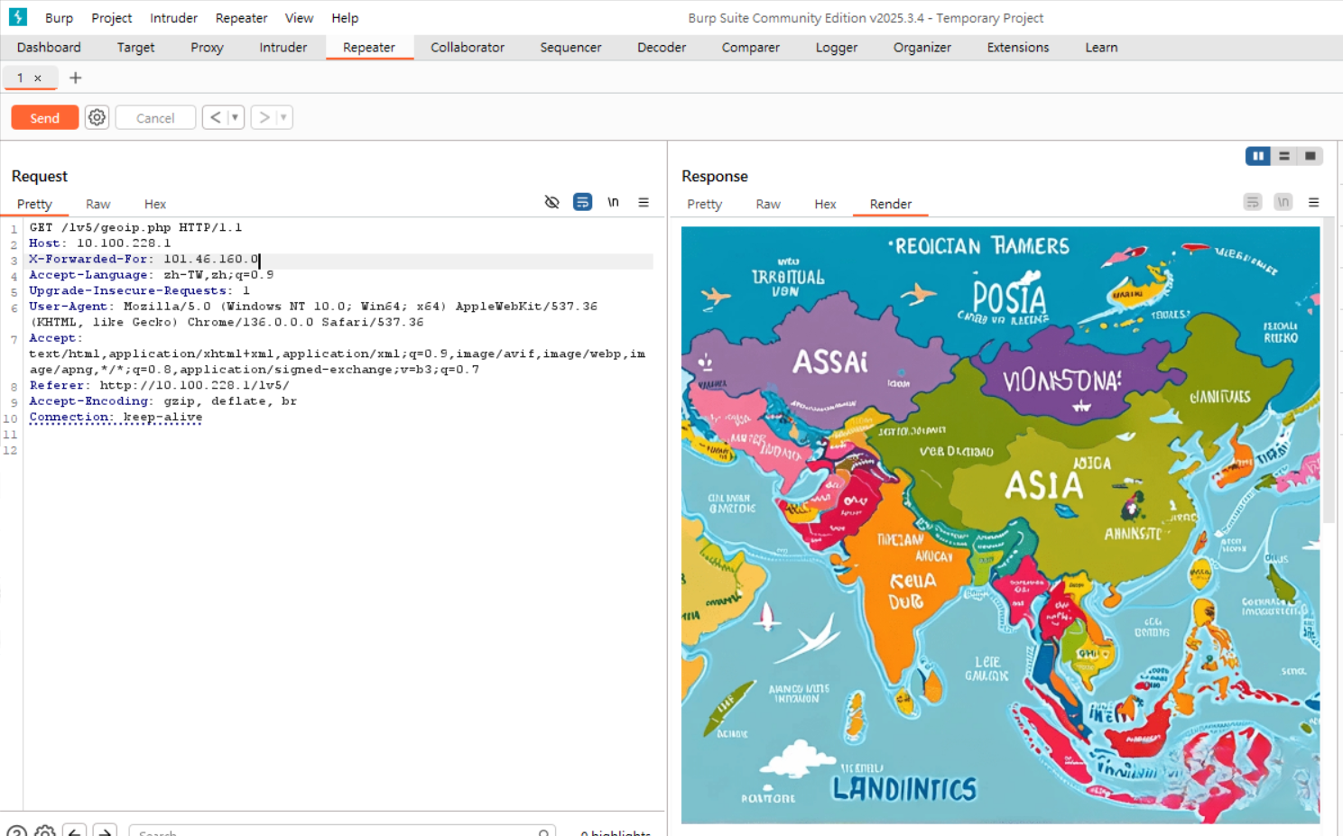The image size is (1343, 836).
Task: Switch the response view to Raw
Action: 768,204
